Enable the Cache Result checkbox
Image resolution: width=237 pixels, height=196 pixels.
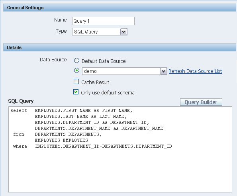[x=76, y=81]
